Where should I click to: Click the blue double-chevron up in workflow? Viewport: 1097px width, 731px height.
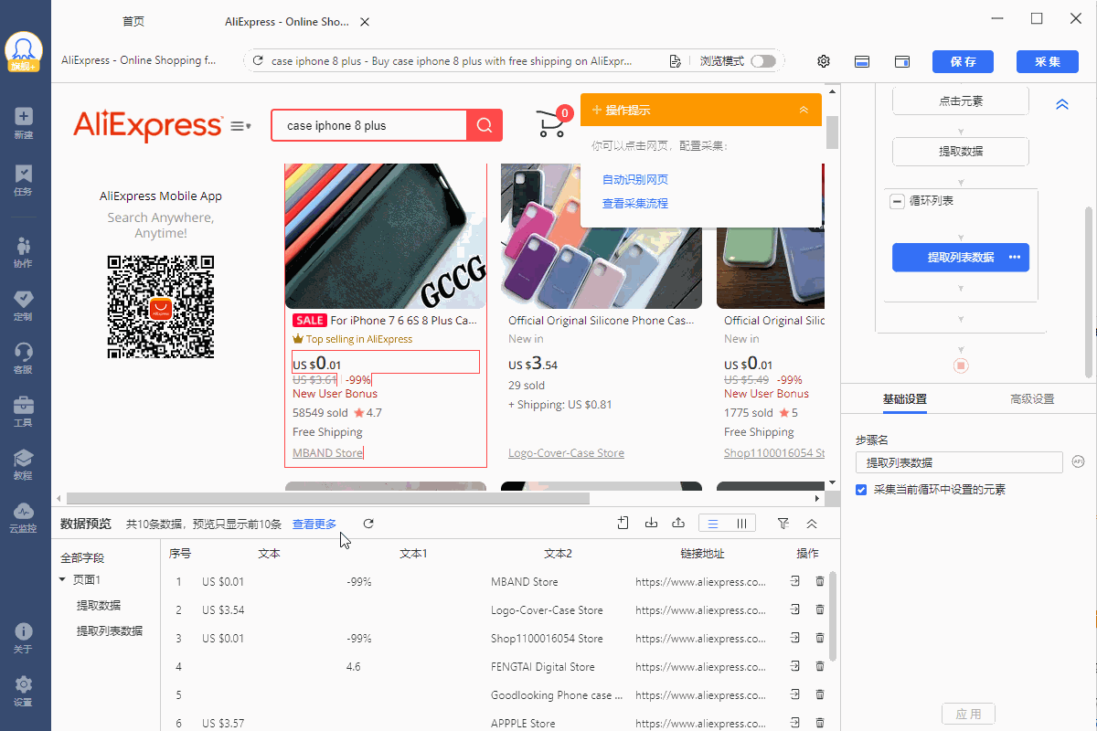[1062, 104]
